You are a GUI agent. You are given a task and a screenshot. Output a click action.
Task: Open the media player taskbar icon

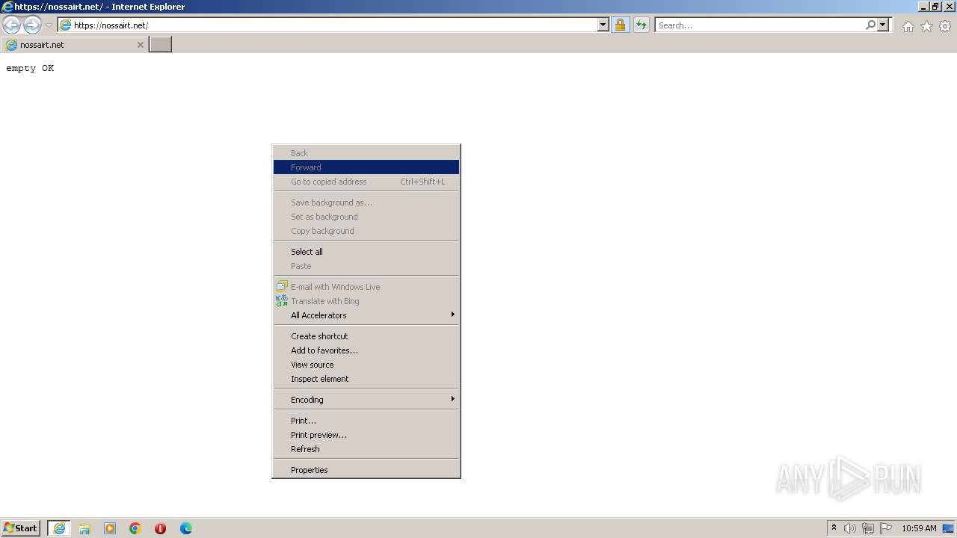click(x=110, y=528)
